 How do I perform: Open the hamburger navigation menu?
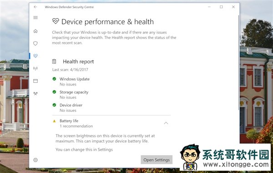pos(35,18)
